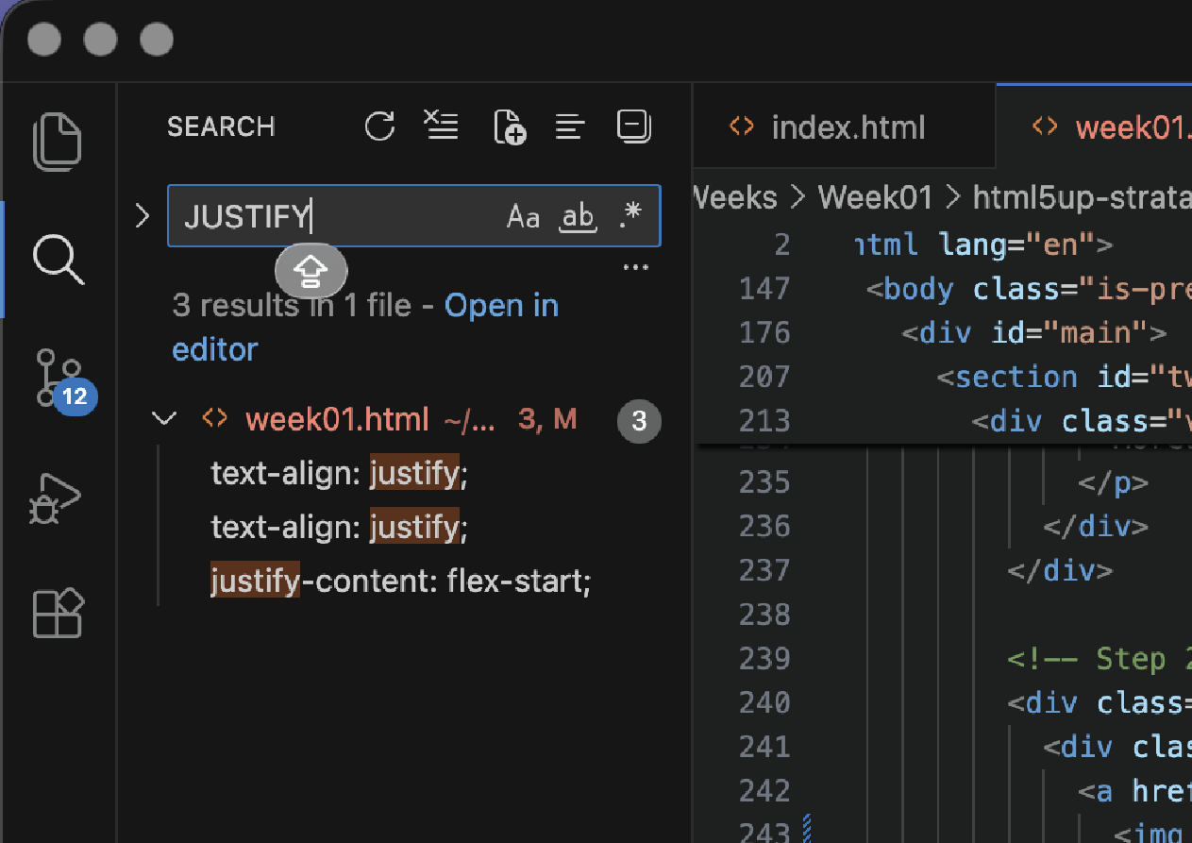Open Run and Debug view
The image size is (1192, 843).
pos(58,497)
